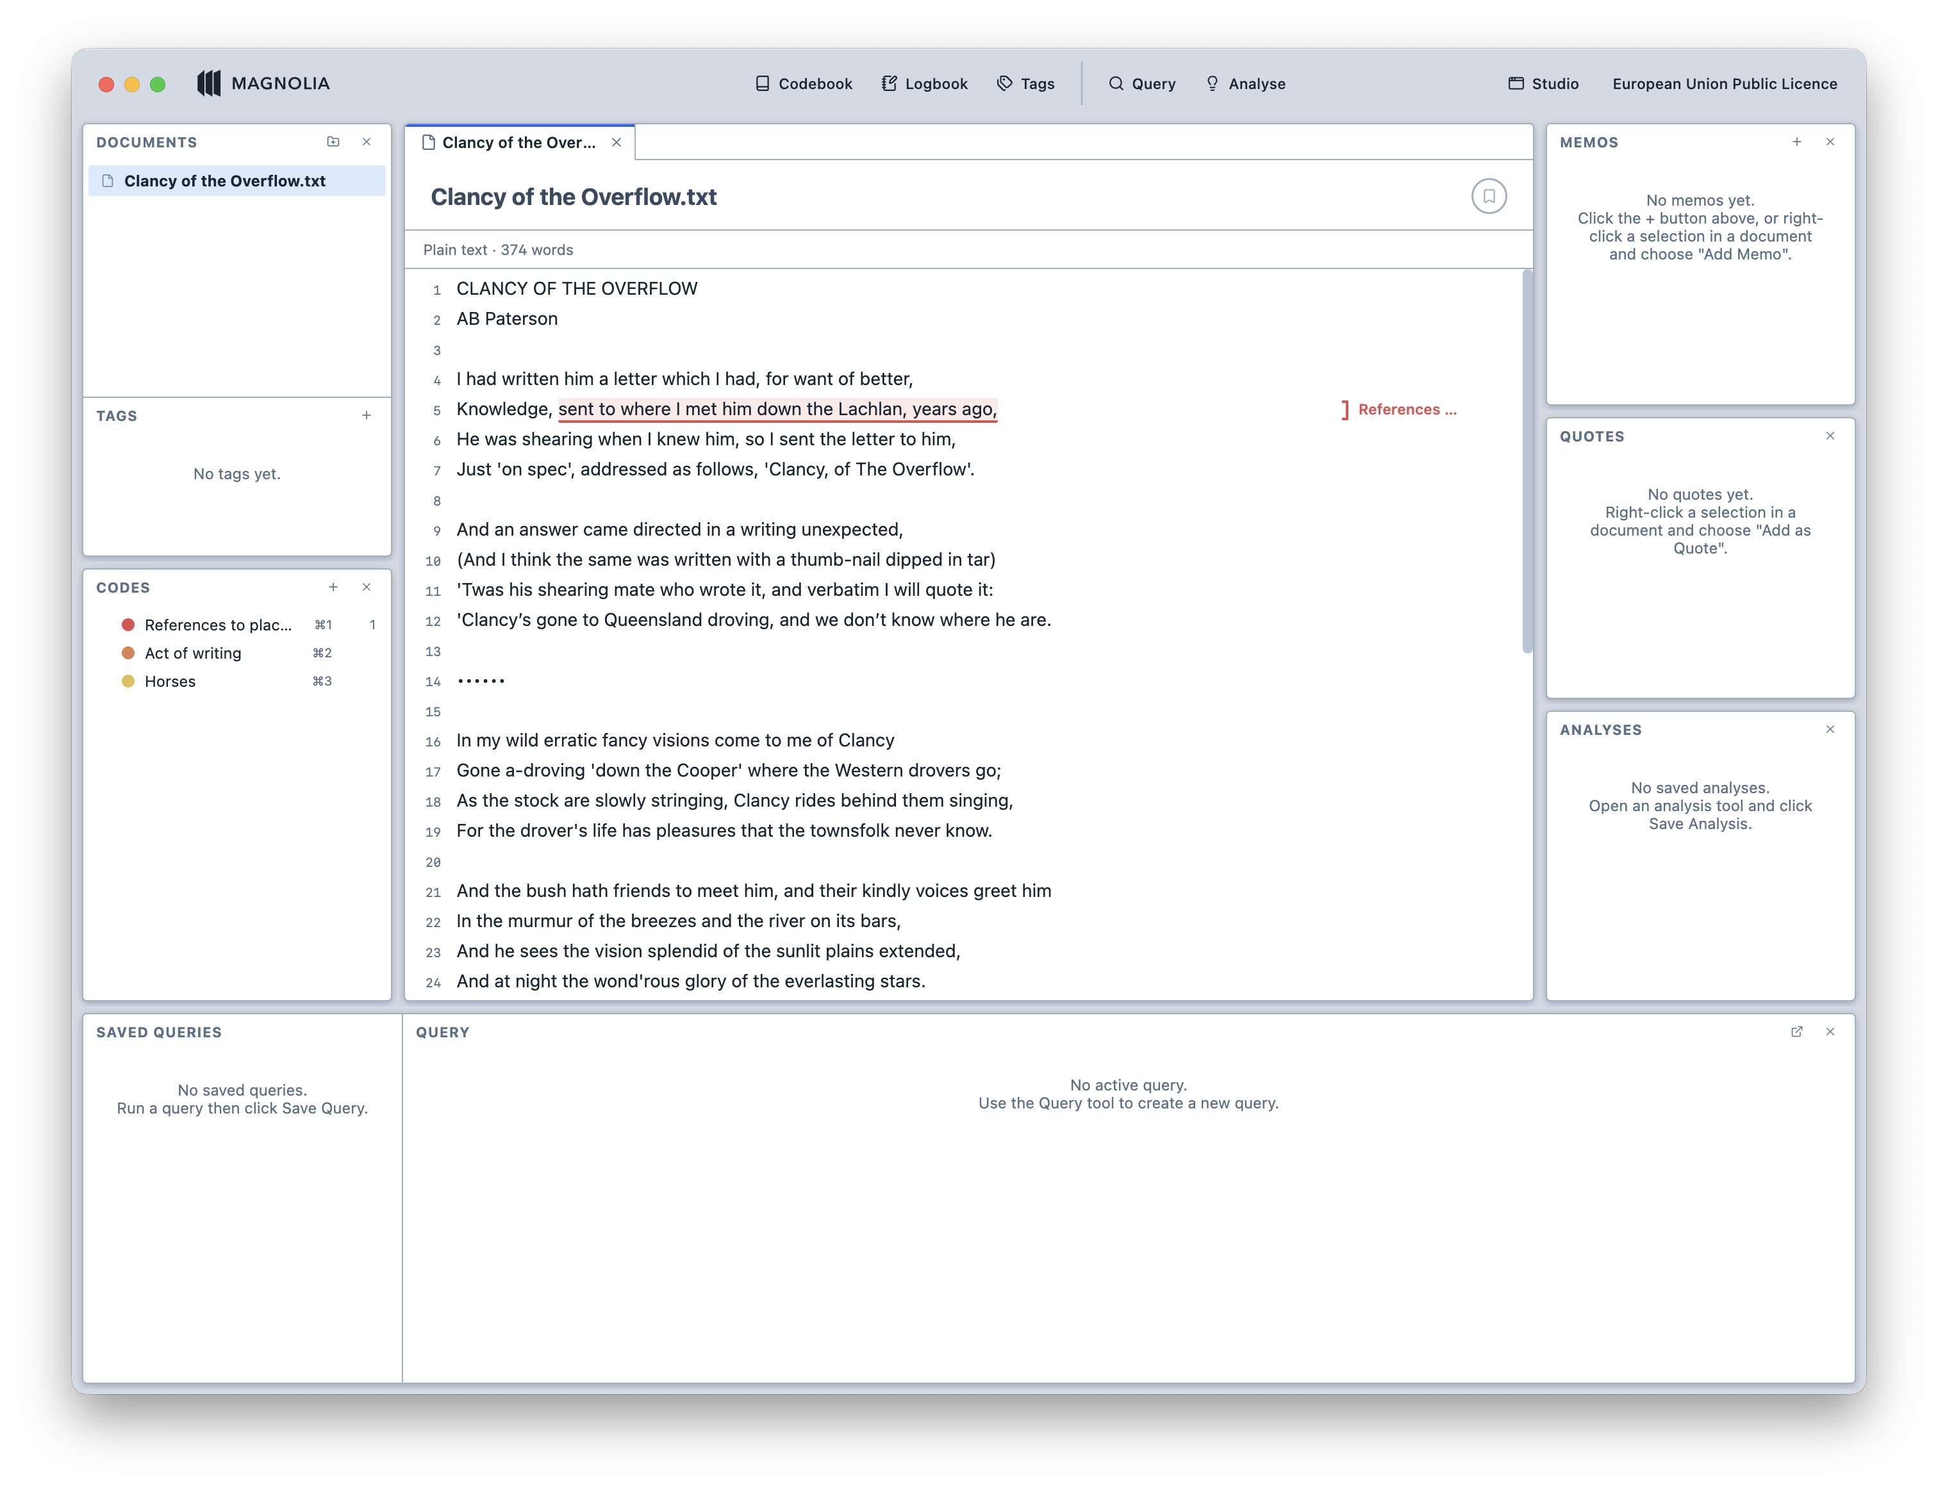Click yellow swatch of Horses code

[x=128, y=682]
